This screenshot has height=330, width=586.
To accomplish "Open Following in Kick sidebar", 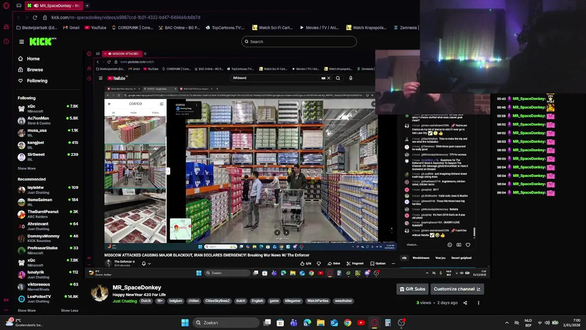I will tap(37, 81).
